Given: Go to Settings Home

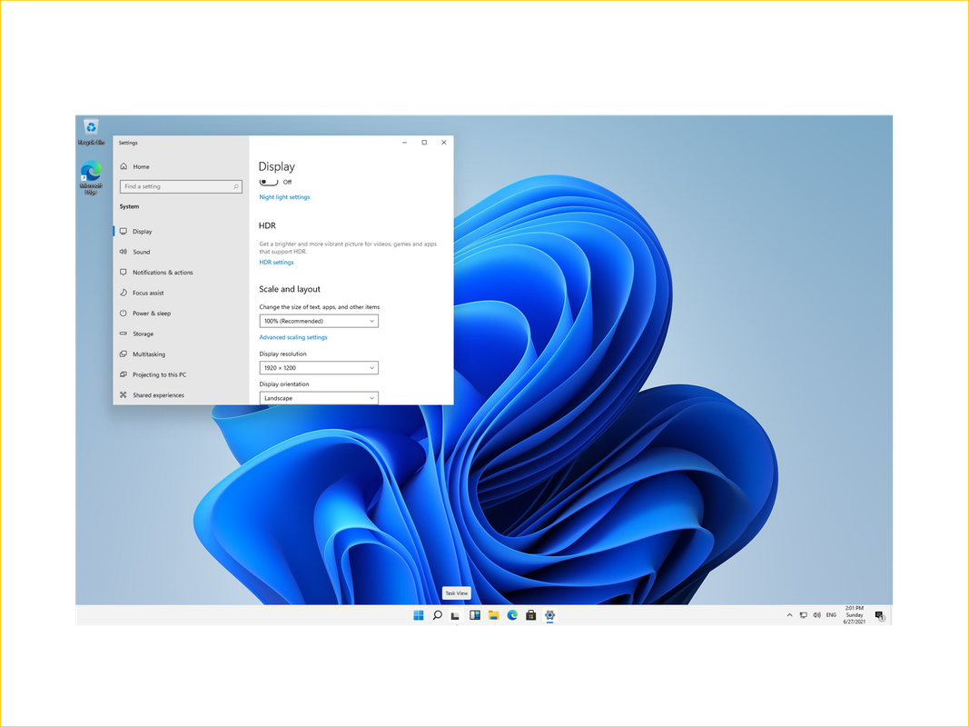Looking at the screenshot, I should coord(141,166).
